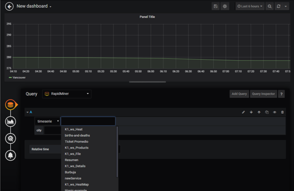
Task: Save dashboard with the floppy disk icon
Action: click(216, 6)
